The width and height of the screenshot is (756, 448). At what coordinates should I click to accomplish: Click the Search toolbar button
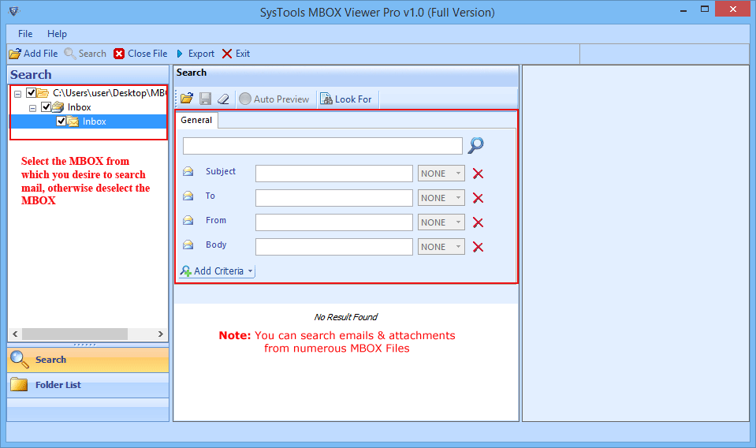[85, 54]
